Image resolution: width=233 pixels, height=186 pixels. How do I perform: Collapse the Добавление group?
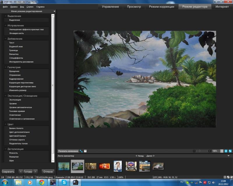click(x=6, y=39)
